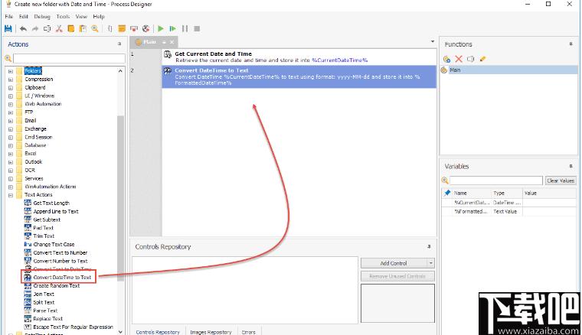Image resolution: width=582 pixels, height=335 pixels.
Task: Click the Variables search field
Action: tap(496, 181)
